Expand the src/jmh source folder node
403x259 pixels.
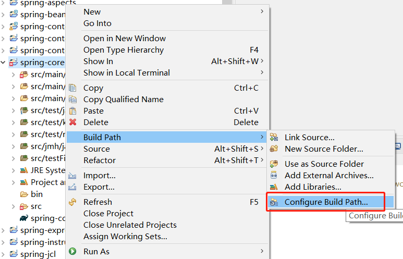[14, 146]
